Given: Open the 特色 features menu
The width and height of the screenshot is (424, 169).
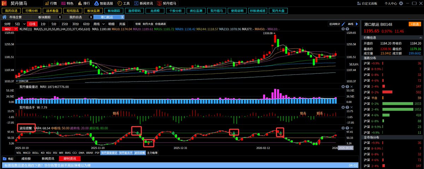Looking at the screenshot, I should pos(67,3).
